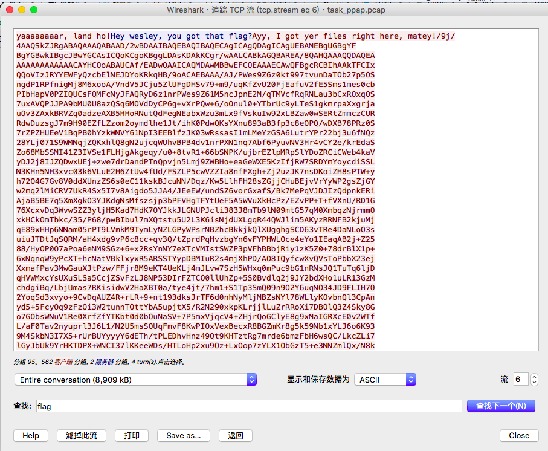Click the Close button at bottom right
Screen dimensions: 548x451
click(518, 435)
